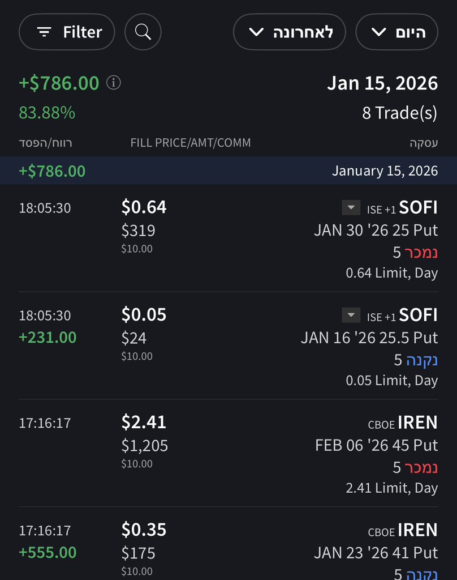
Task: Click the filter lines icon
Action: coord(44,32)
